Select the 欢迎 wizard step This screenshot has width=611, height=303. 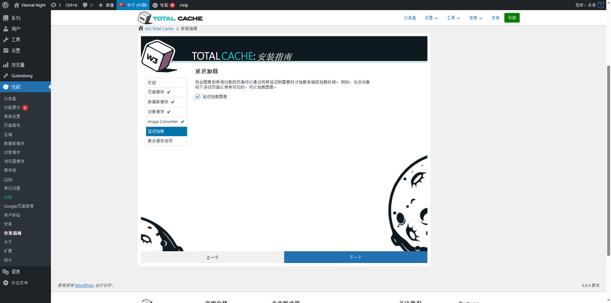(x=166, y=82)
